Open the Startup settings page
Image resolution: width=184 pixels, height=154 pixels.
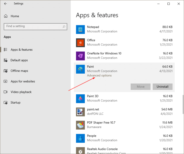click(16, 102)
